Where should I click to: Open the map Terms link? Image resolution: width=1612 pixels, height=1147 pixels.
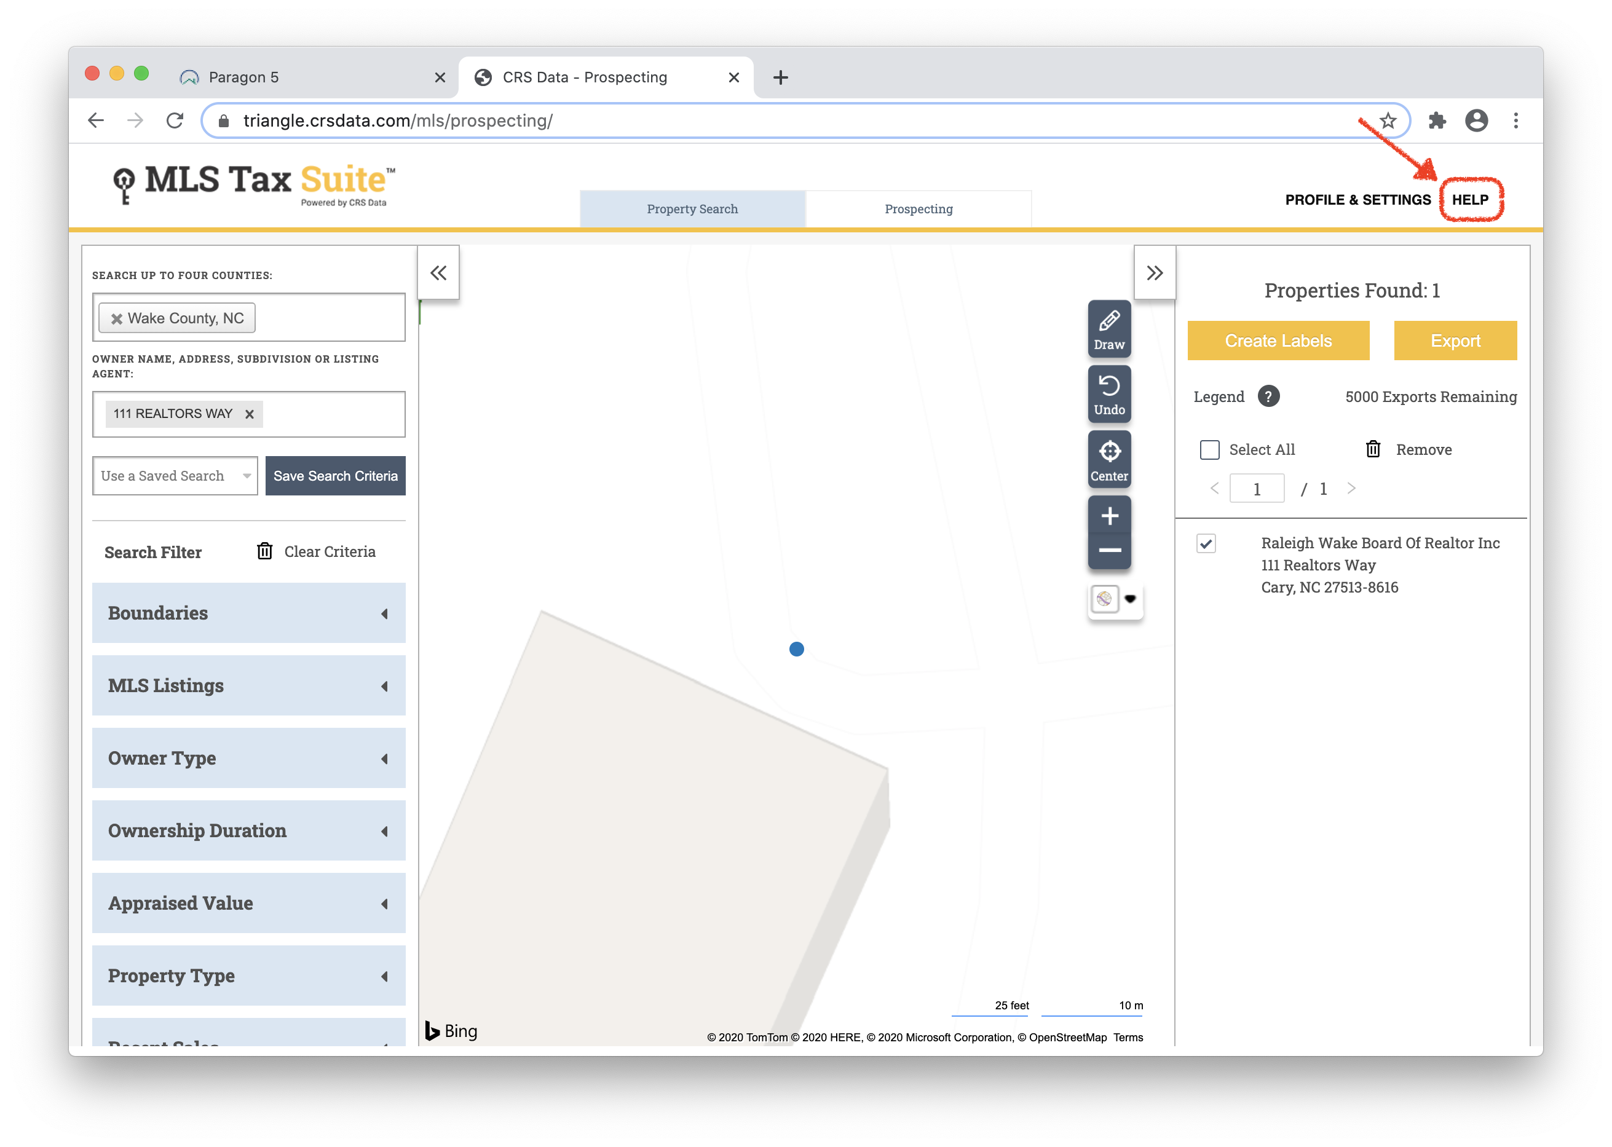[x=1128, y=1037]
